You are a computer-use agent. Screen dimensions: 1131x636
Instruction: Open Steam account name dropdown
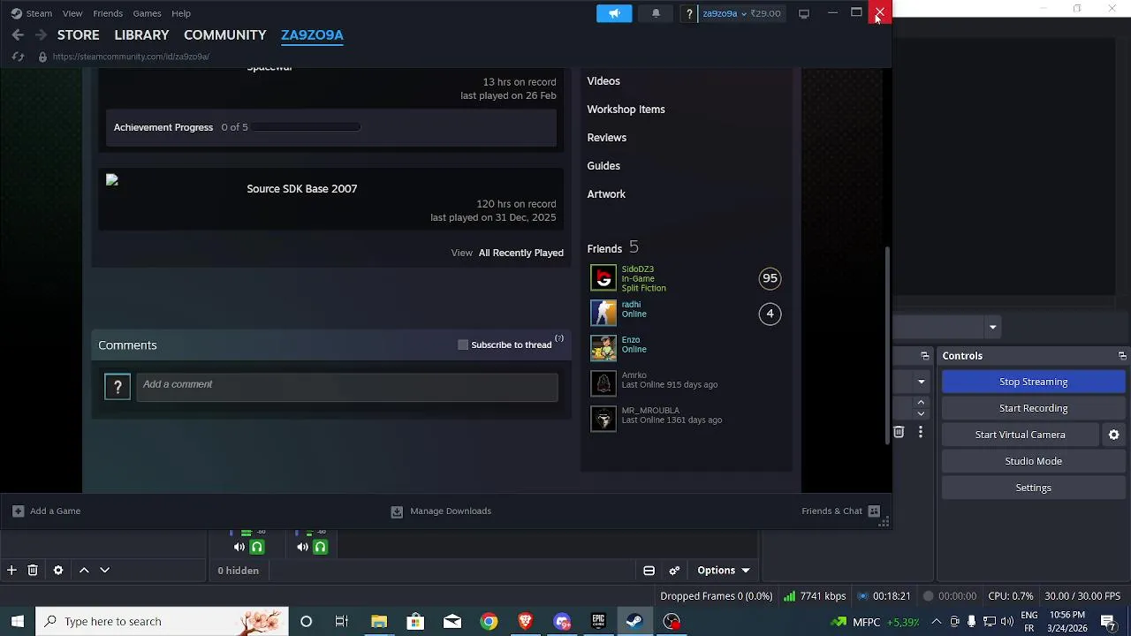725,13
